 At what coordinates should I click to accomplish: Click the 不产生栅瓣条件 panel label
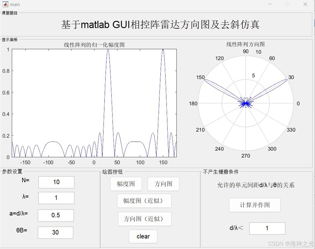click(221, 172)
